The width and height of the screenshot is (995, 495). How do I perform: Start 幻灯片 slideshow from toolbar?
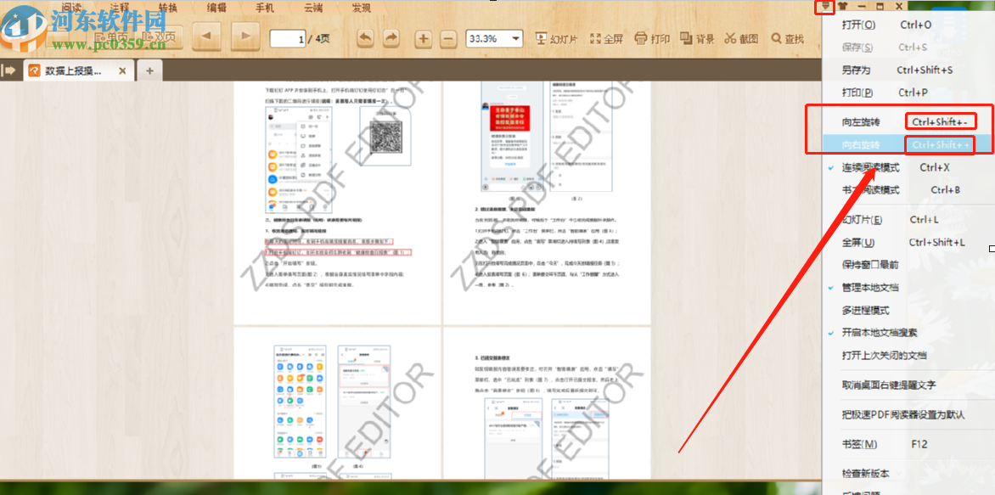coord(556,38)
